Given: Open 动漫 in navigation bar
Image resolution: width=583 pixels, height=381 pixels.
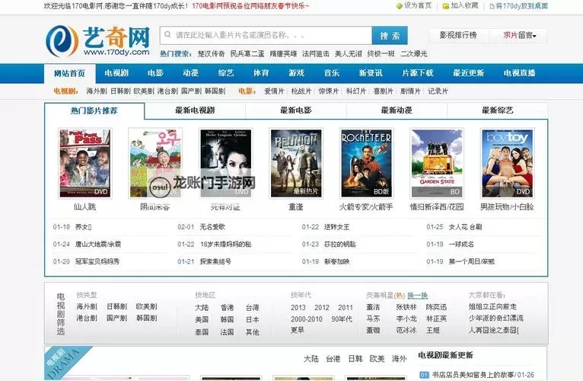Looking at the screenshot, I should pyautogui.click(x=191, y=73).
